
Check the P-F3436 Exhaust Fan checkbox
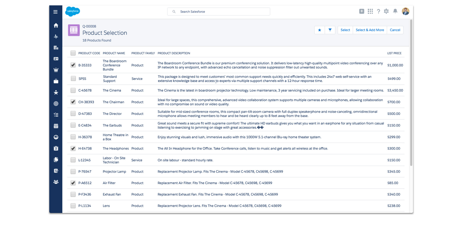click(73, 194)
